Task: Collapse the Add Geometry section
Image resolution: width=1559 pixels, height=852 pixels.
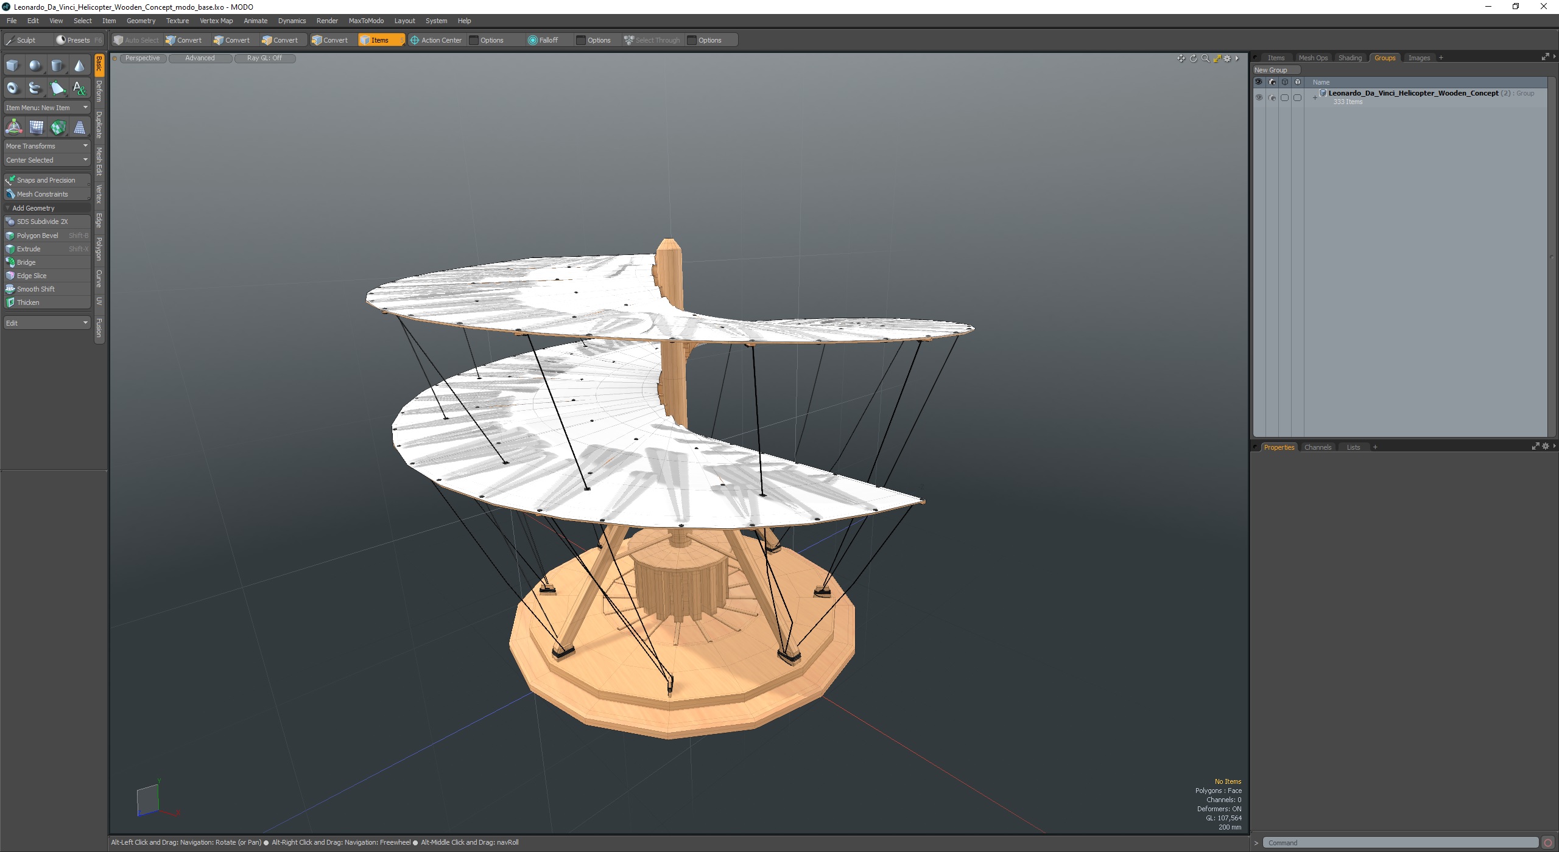Action: 7,208
